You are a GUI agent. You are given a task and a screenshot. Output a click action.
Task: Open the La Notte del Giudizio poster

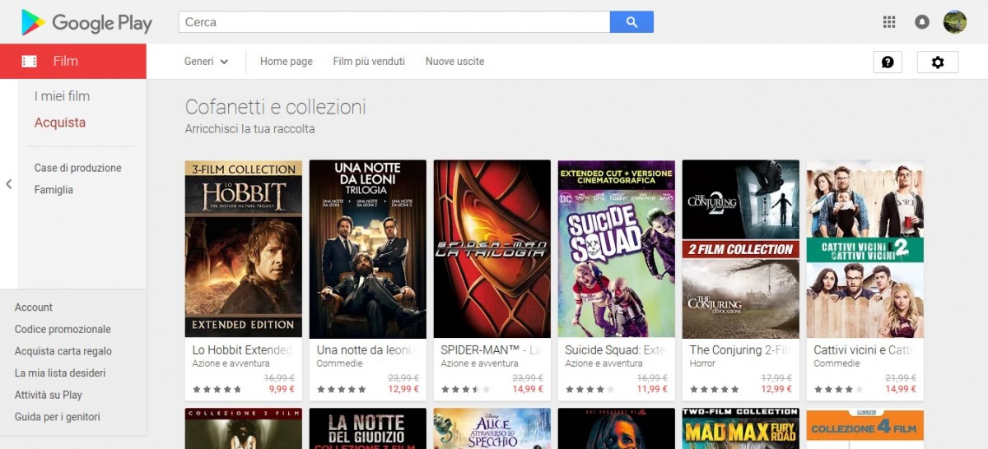pos(368,428)
